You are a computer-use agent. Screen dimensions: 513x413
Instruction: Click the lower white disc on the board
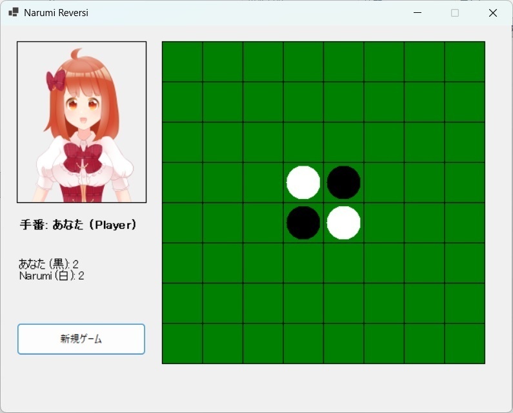coord(343,223)
